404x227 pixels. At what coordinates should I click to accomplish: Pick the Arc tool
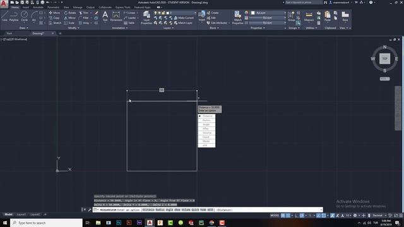coord(33,16)
